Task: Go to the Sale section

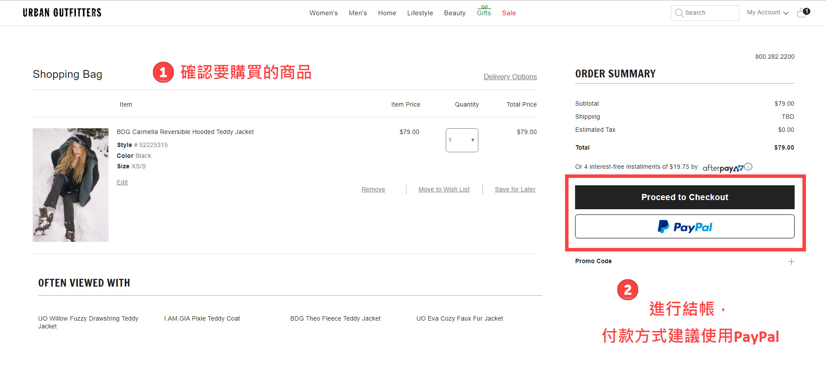Action: click(x=508, y=13)
